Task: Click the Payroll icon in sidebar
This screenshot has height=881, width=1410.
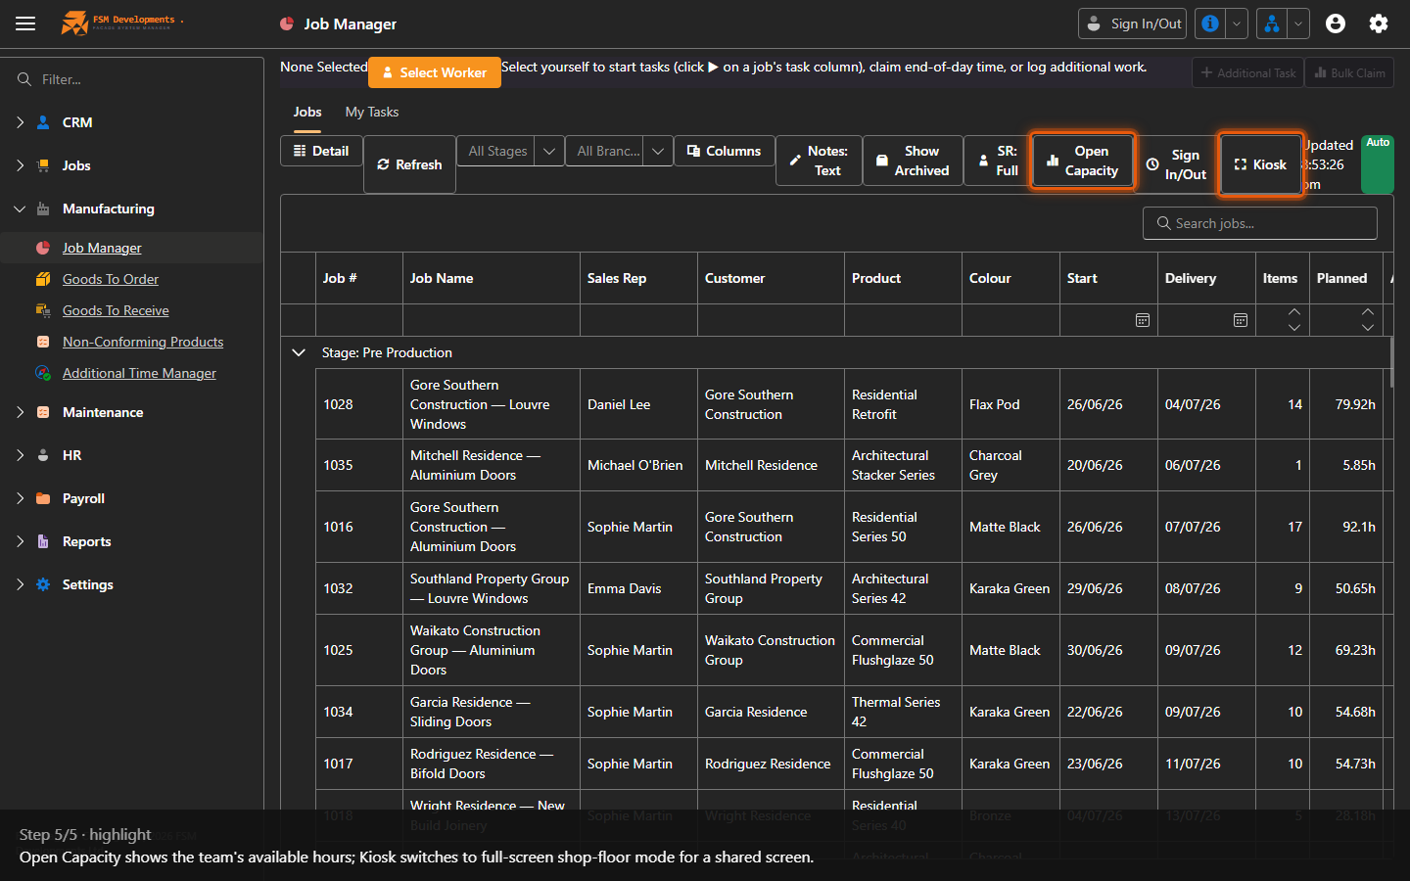Action: [43, 498]
